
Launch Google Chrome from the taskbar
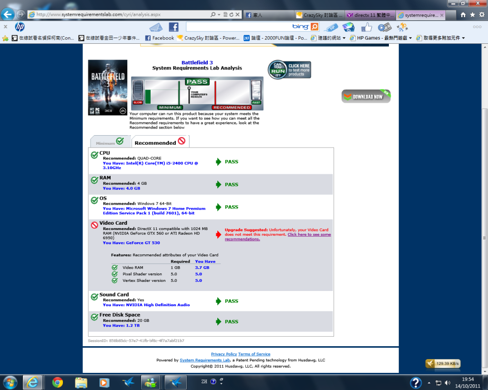tap(58, 382)
